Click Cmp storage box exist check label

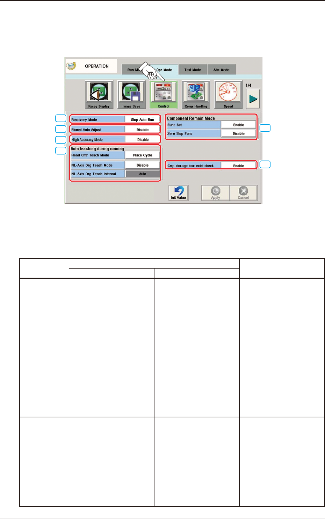coord(194,166)
